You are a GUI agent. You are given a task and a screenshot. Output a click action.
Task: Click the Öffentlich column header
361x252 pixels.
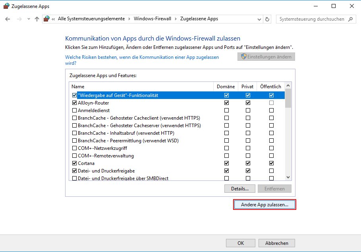point(270,87)
